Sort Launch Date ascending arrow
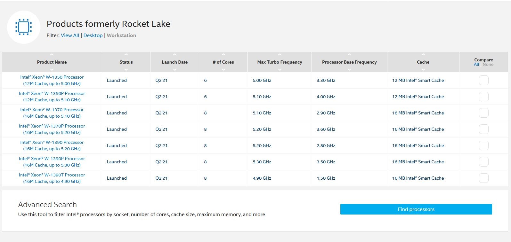This screenshot has height=242, width=511. point(174,55)
